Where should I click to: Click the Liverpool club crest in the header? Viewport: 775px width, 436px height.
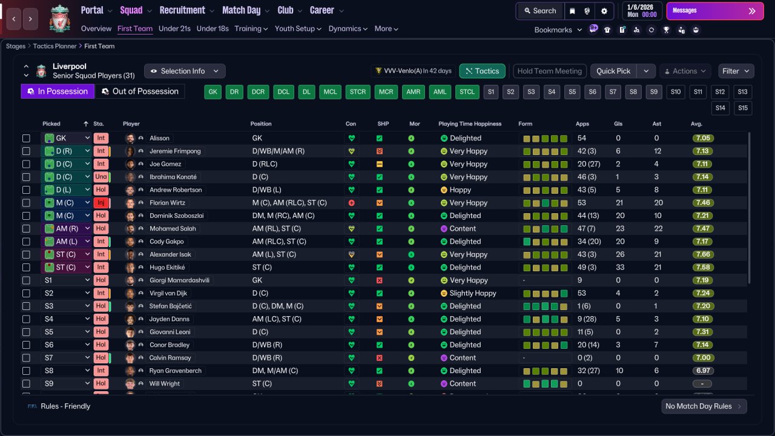(x=60, y=18)
